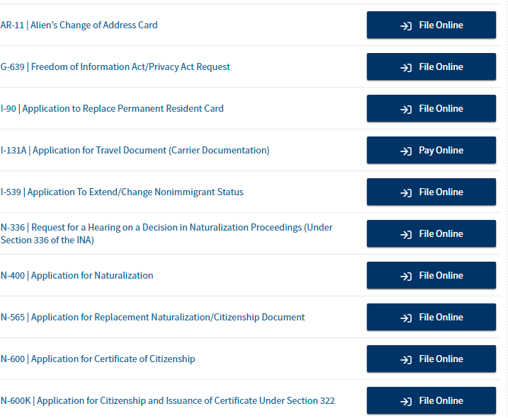Click arrow icon in N-600K File Online button
The height and width of the screenshot is (418, 508).
406,402
